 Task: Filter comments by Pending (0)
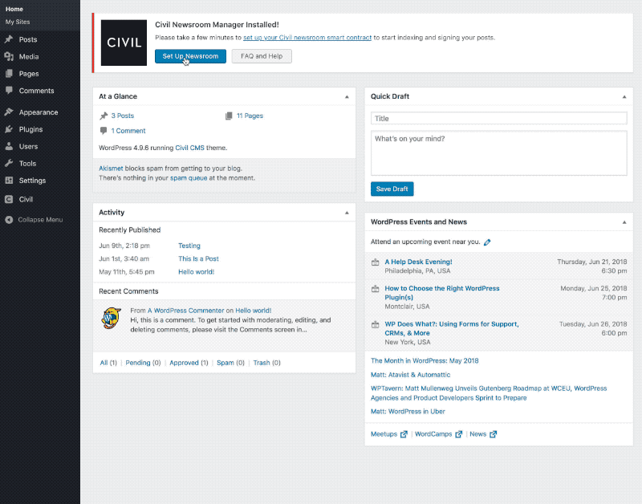143,363
